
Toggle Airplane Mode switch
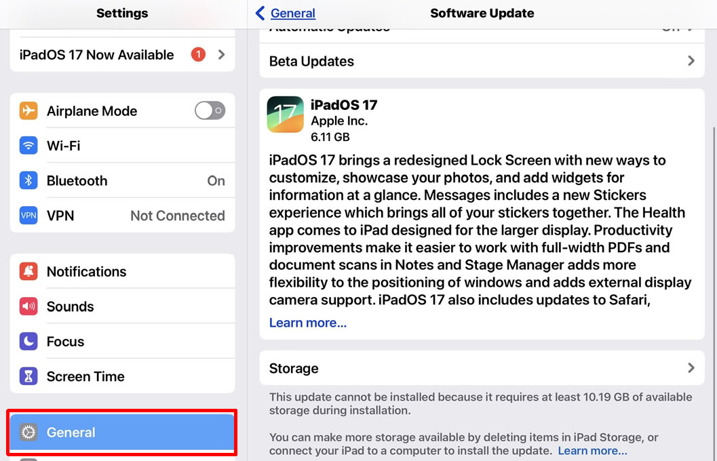[210, 111]
